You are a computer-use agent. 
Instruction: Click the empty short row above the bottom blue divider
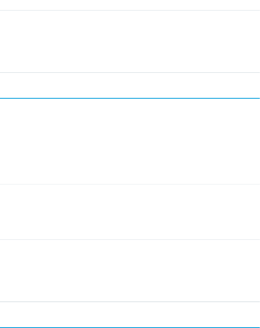130,315
